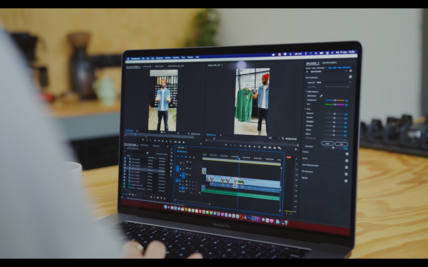Open timeline display settings wrench
The image size is (428, 267).
194,158
